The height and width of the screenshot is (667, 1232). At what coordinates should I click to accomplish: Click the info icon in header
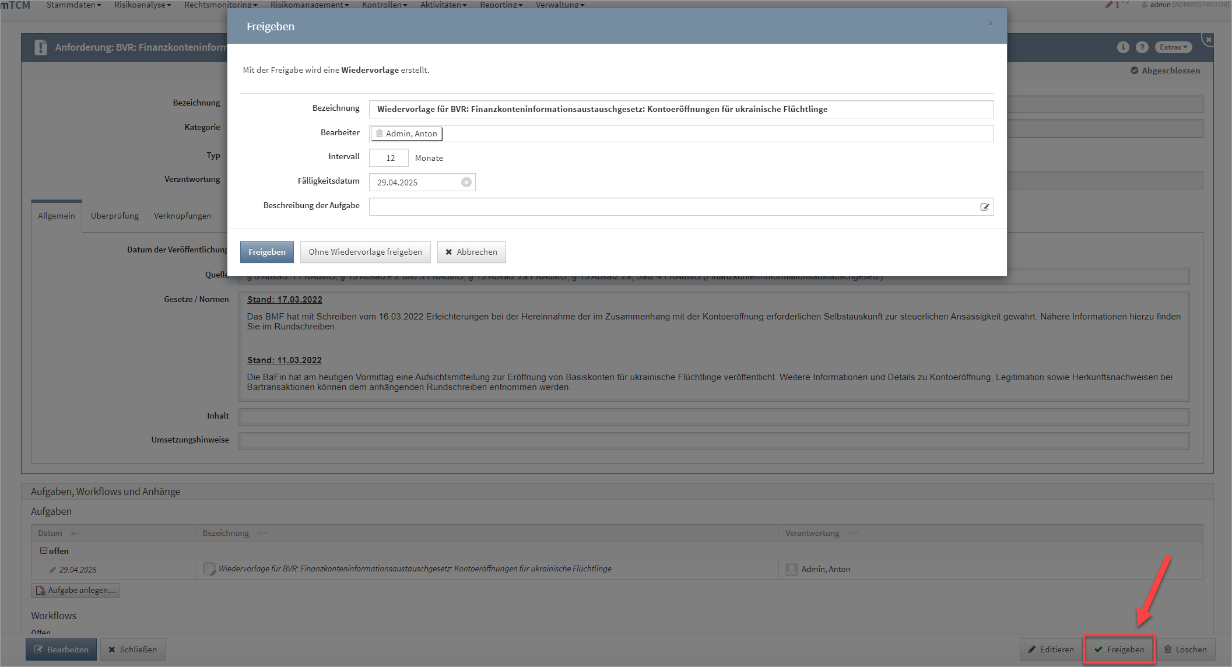1123,47
